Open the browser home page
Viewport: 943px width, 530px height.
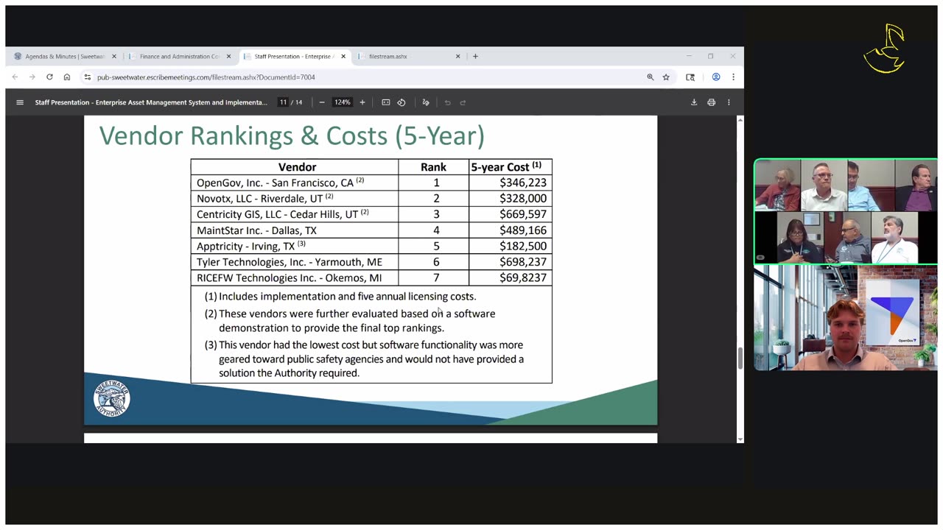click(x=67, y=77)
